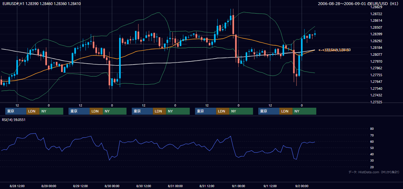403x189 pixels.
Task: Select the 東京 session block for 8/28
Action: coord(16,111)
